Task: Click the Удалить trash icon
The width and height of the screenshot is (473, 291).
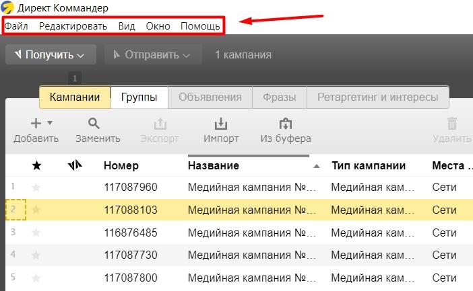Action: click(x=452, y=124)
